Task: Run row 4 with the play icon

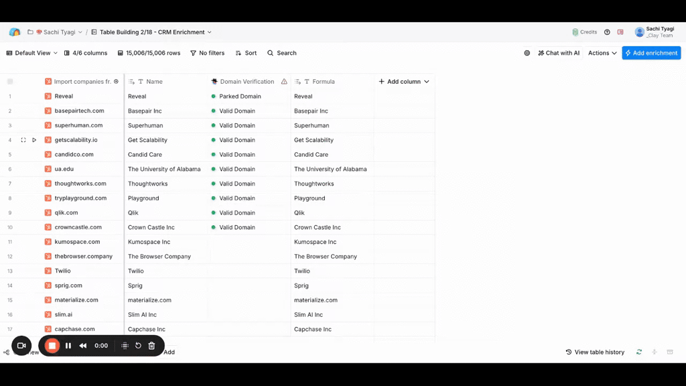Action: click(34, 140)
